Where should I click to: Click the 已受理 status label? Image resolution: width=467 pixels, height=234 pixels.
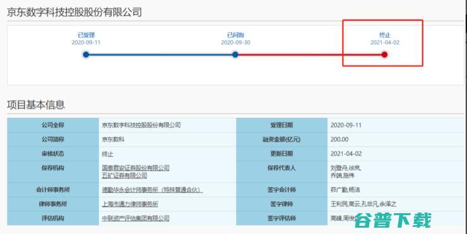point(86,35)
